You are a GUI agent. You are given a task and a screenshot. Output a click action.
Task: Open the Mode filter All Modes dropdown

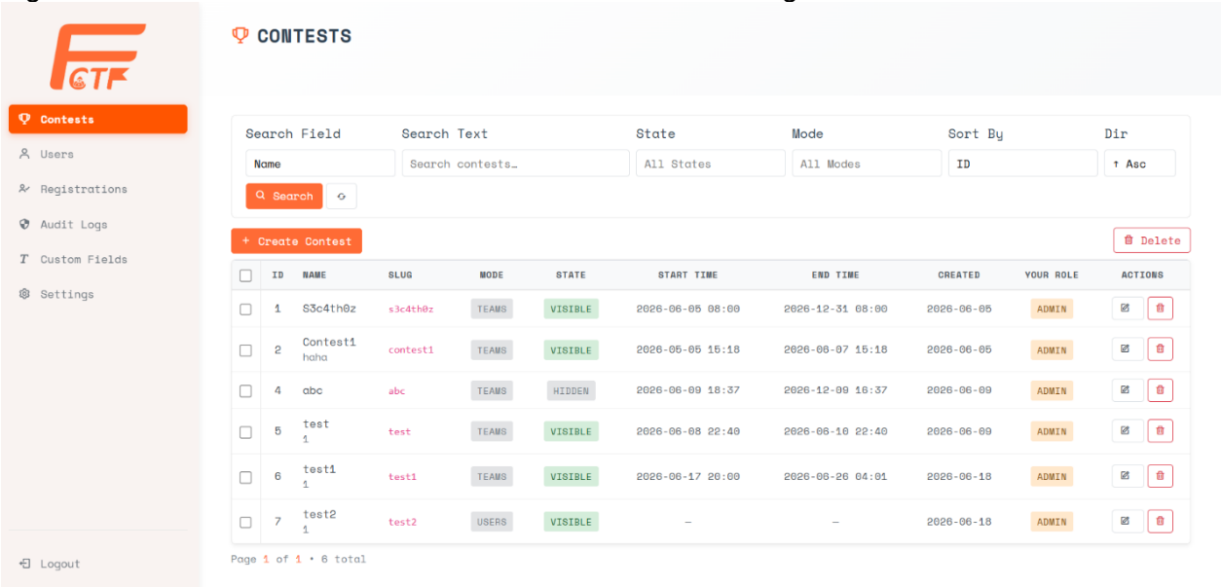click(x=867, y=164)
